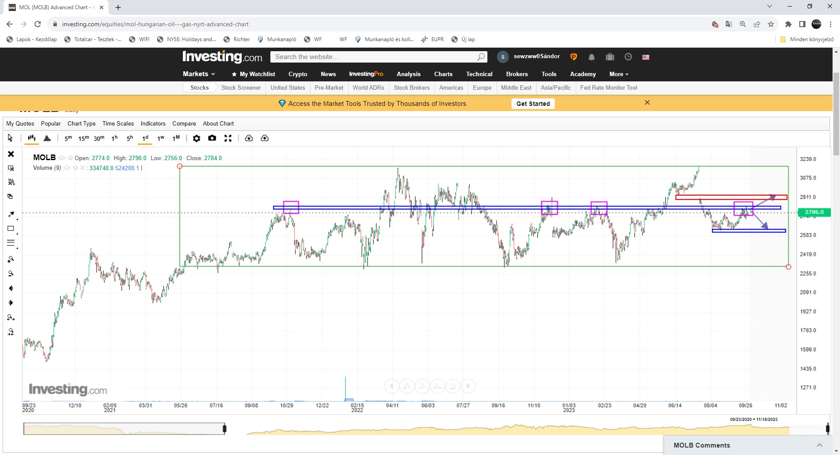840x455 pixels.
Task: Open Popular chart menu
Action: click(51, 123)
